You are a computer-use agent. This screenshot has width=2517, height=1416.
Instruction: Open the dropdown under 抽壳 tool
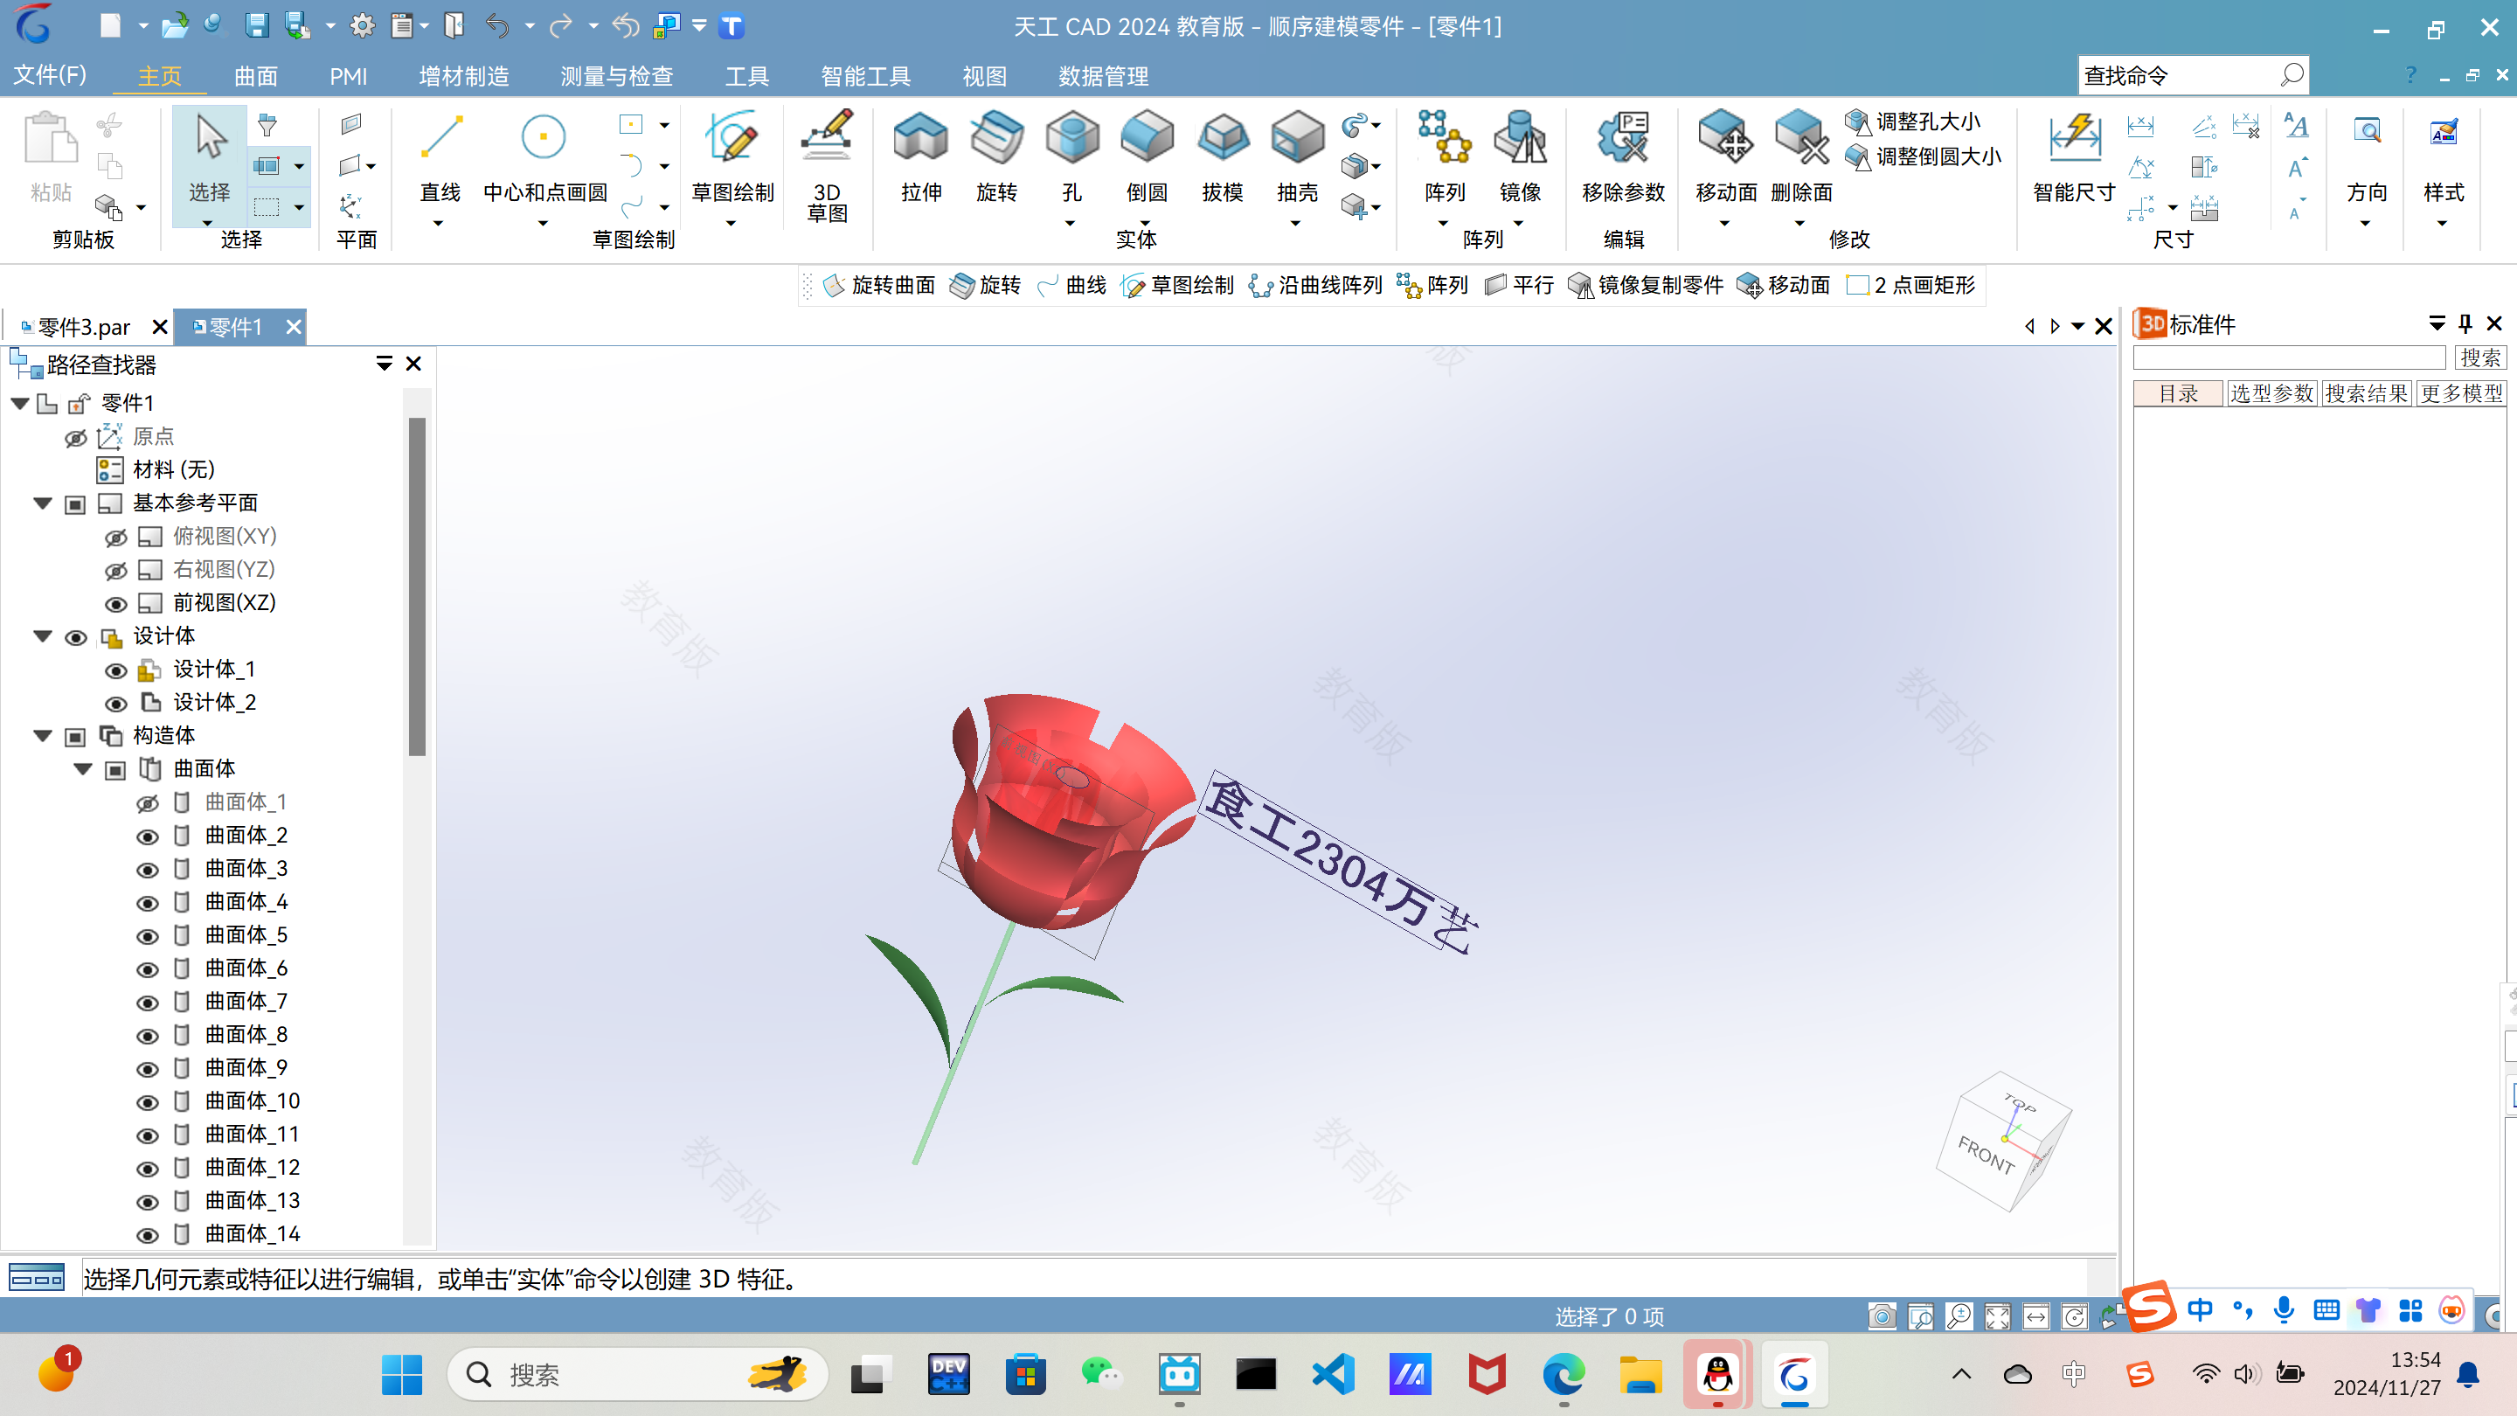tap(1295, 224)
